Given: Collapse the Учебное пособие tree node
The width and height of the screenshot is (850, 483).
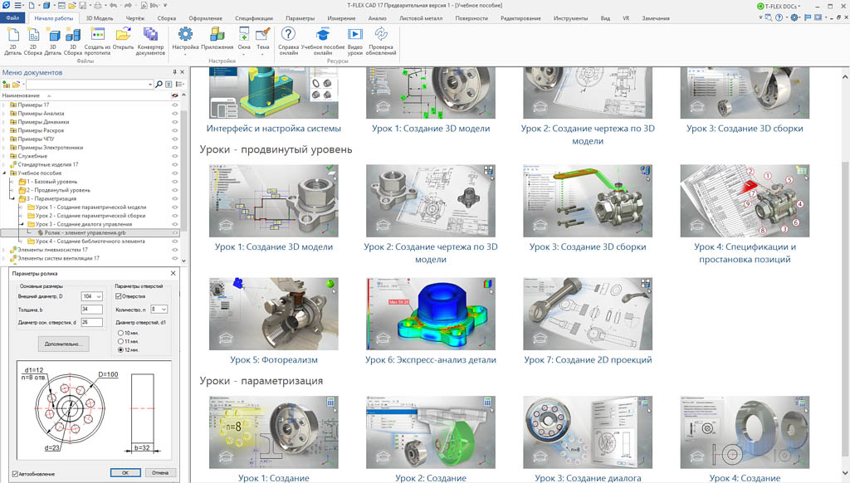Looking at the screenshot, I should (4, 173).
